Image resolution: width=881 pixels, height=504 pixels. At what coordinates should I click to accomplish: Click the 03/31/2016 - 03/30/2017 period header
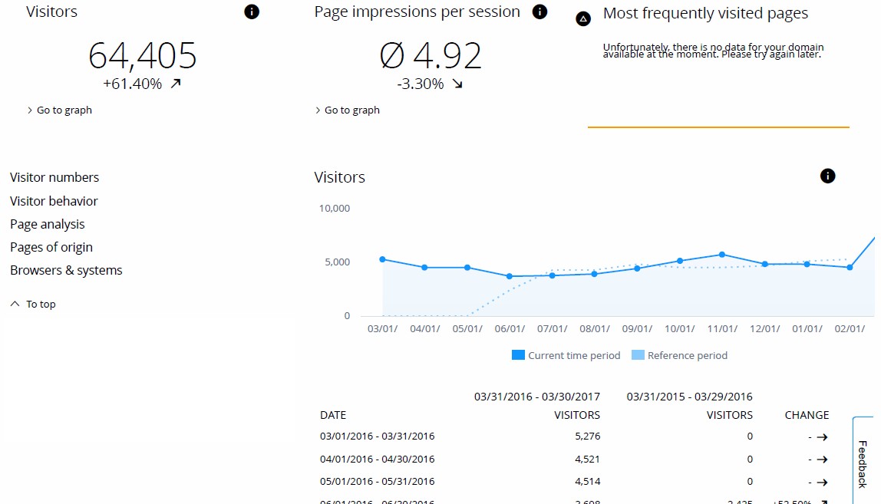tap(537, 397)
